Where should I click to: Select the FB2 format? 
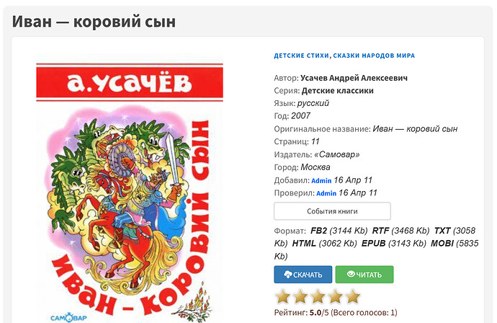[x=318, y=231]
